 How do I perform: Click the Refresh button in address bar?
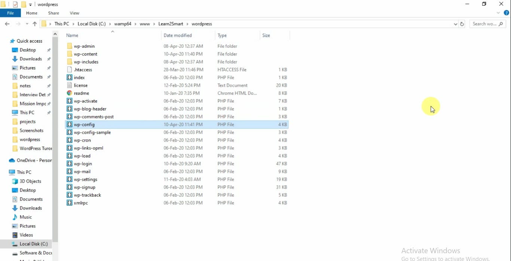(462, 24)
